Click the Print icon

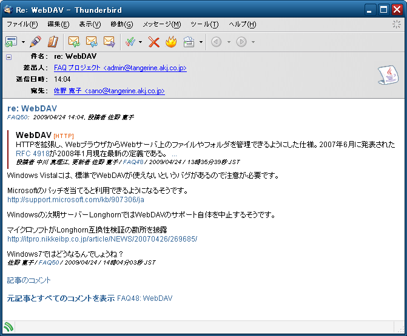[189, 41]
